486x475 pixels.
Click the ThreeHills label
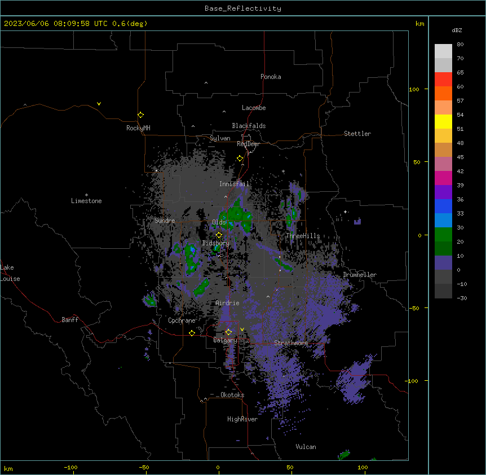(303, 236)
